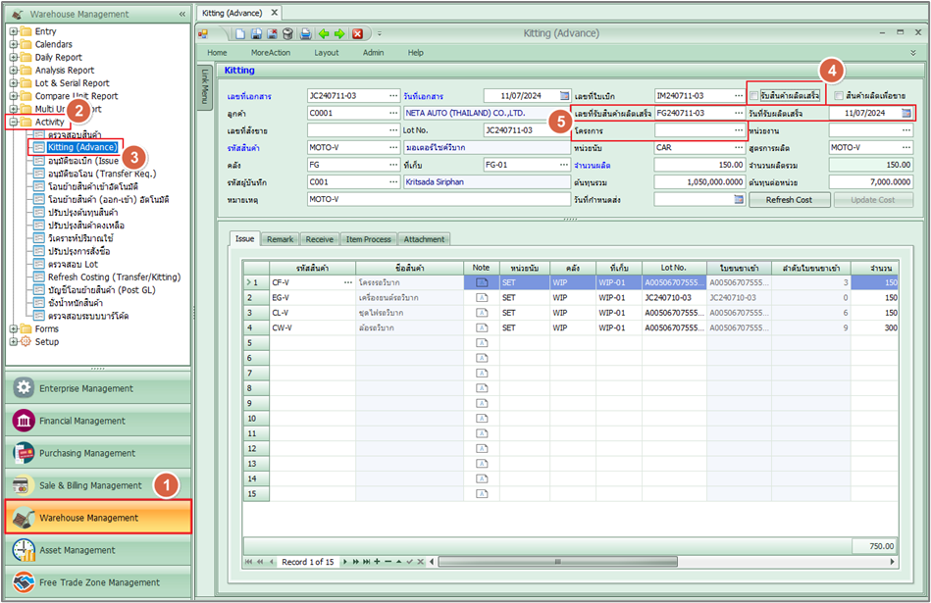Click the green back arrow icon
Image resolution: width=931 pixels, height=603 pixels.
click(322, 33)
